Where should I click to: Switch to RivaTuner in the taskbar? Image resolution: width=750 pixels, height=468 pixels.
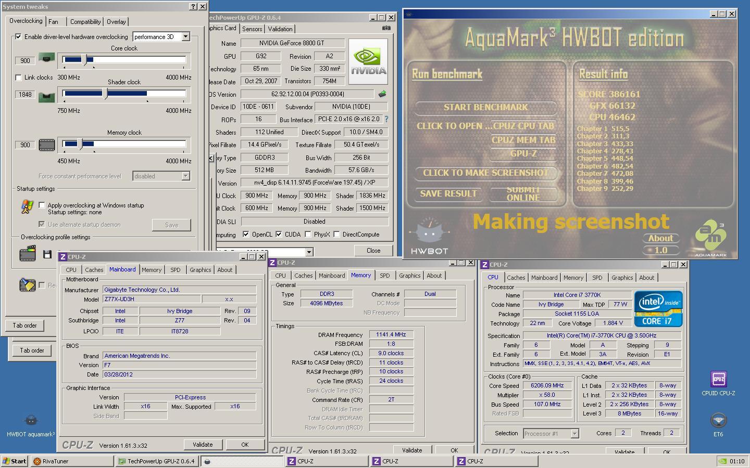[71, 461]
